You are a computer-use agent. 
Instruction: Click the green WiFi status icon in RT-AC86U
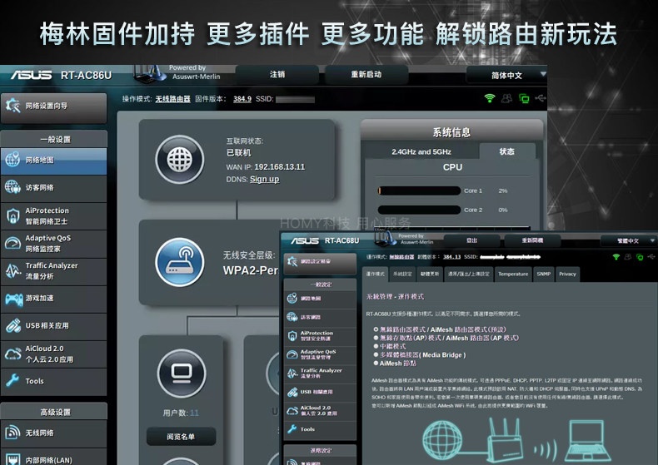coord(489,98)
